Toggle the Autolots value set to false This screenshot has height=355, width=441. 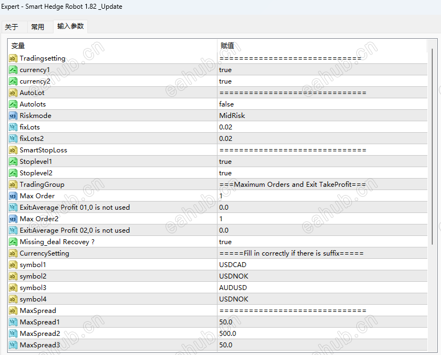[321, 104]
